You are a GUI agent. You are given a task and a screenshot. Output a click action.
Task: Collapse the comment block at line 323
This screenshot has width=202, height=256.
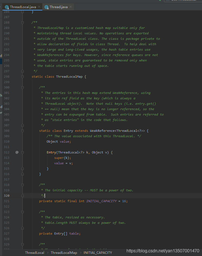coord(22,212)
